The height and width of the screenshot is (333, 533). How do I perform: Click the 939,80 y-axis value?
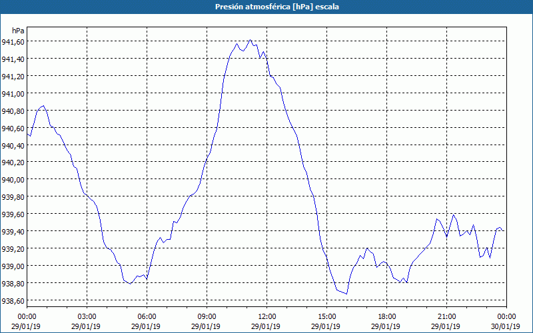[13, 197]
